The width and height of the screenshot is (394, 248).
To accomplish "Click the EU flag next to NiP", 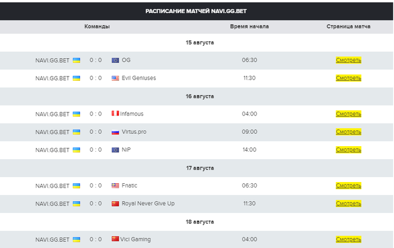I will tap(115, 150).
